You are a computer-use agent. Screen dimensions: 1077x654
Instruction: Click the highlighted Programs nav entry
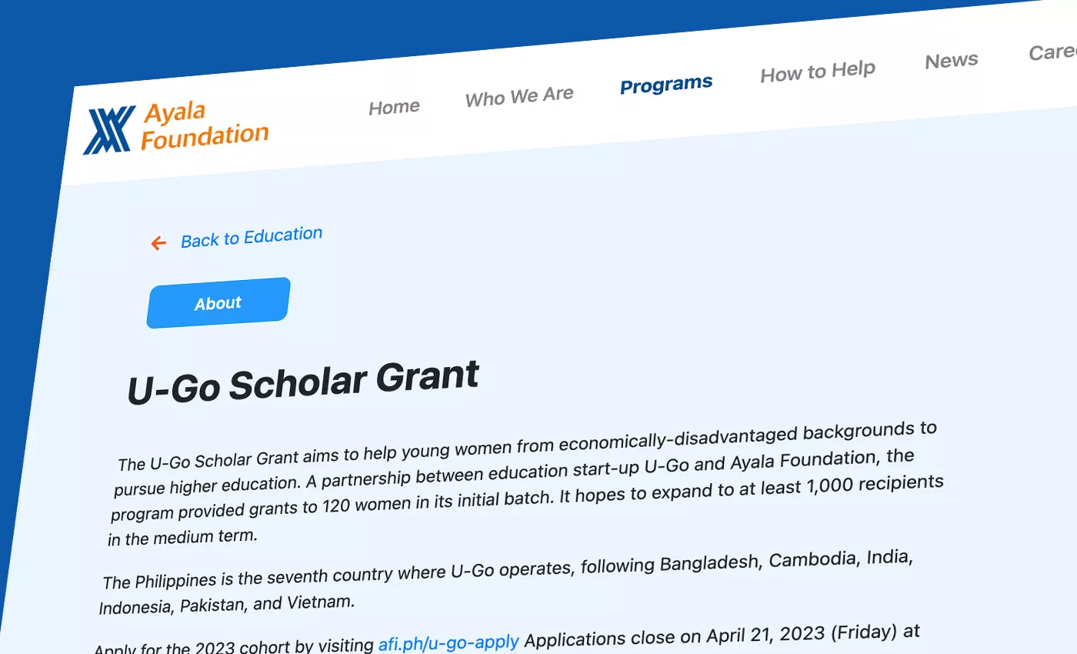coord(665,84)
